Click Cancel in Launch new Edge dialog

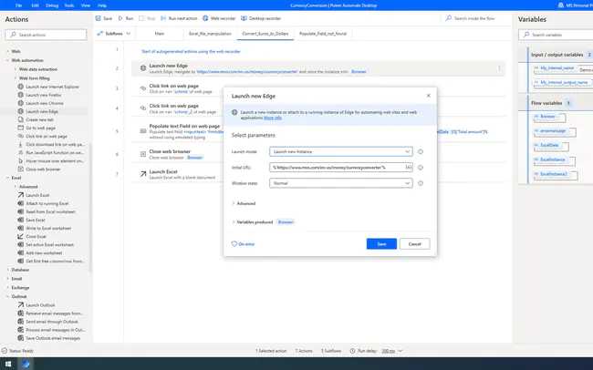tap(413, 243)
